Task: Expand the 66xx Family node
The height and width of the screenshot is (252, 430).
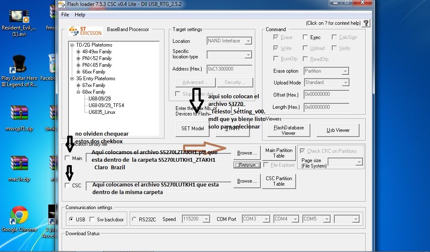Action: (79, 72)
